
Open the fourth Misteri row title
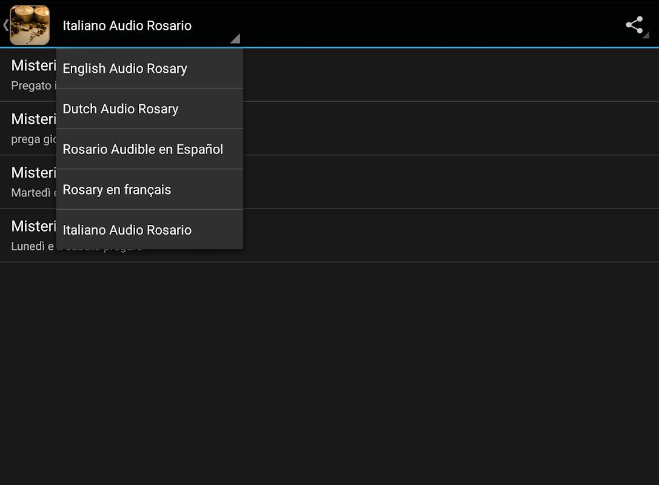[x=33, y=226]
